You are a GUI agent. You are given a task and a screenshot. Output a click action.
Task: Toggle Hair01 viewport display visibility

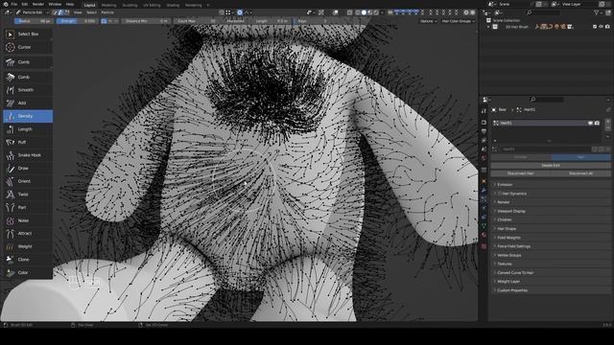click(590, 123)
